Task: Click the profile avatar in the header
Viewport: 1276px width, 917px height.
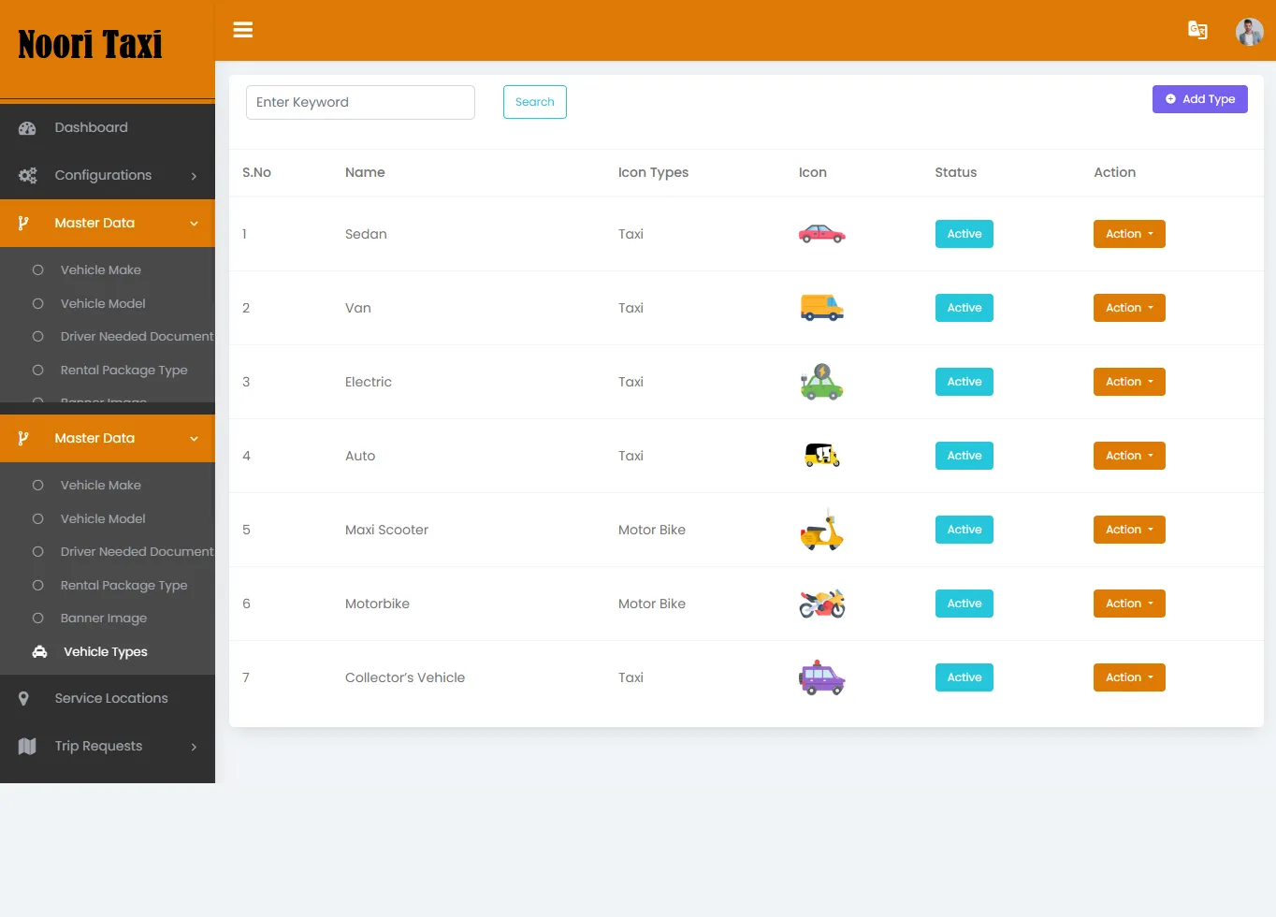Action: [1250, 31]
